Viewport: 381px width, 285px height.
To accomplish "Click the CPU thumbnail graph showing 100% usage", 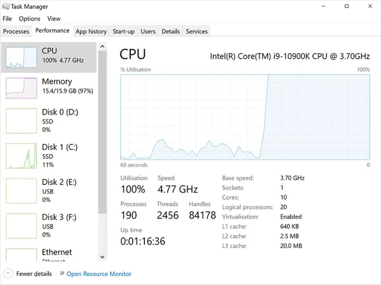I will 21,57.
